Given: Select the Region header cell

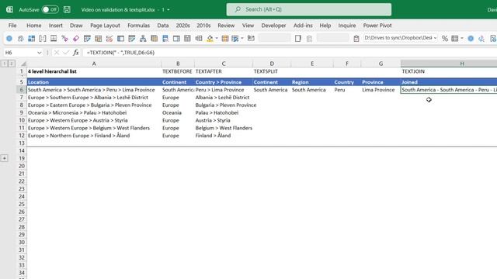Looking at the screenshot, I should (x=312, y=82).
